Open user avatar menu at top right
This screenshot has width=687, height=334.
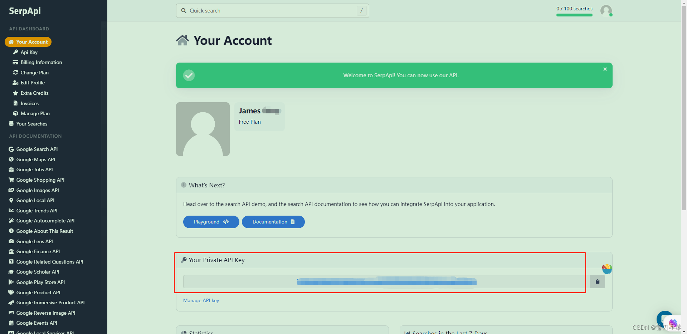pos(606,11)
